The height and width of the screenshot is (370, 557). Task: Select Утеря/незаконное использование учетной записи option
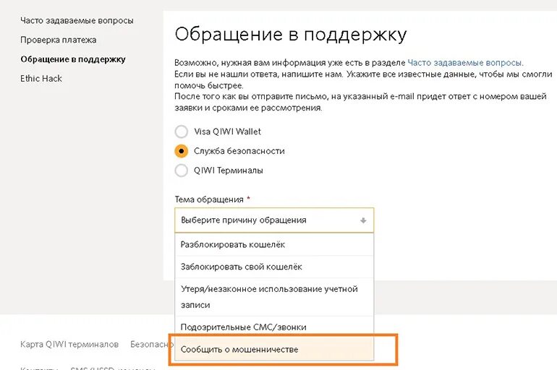[x=274, y=297]
